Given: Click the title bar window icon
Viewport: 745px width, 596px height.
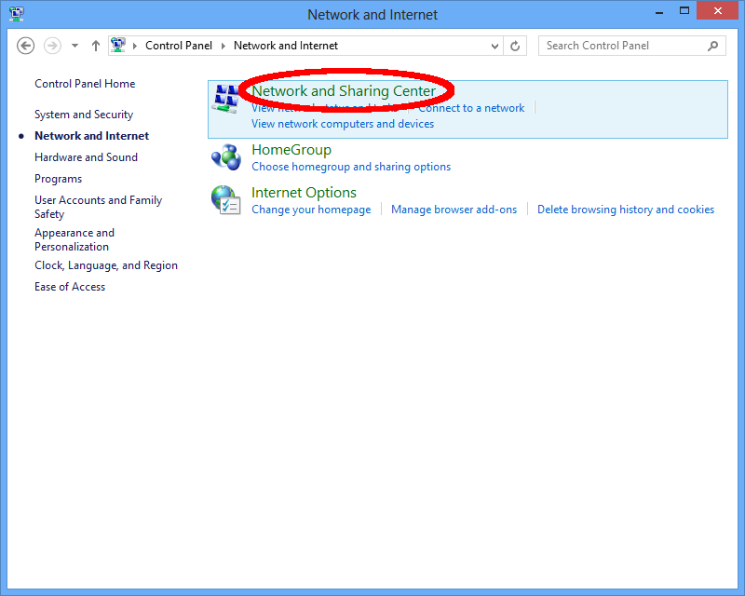Looking at the screenshot, I should click(17, 14).
